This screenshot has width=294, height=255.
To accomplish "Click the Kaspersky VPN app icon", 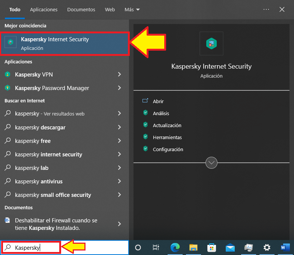I will pos(7,75).
